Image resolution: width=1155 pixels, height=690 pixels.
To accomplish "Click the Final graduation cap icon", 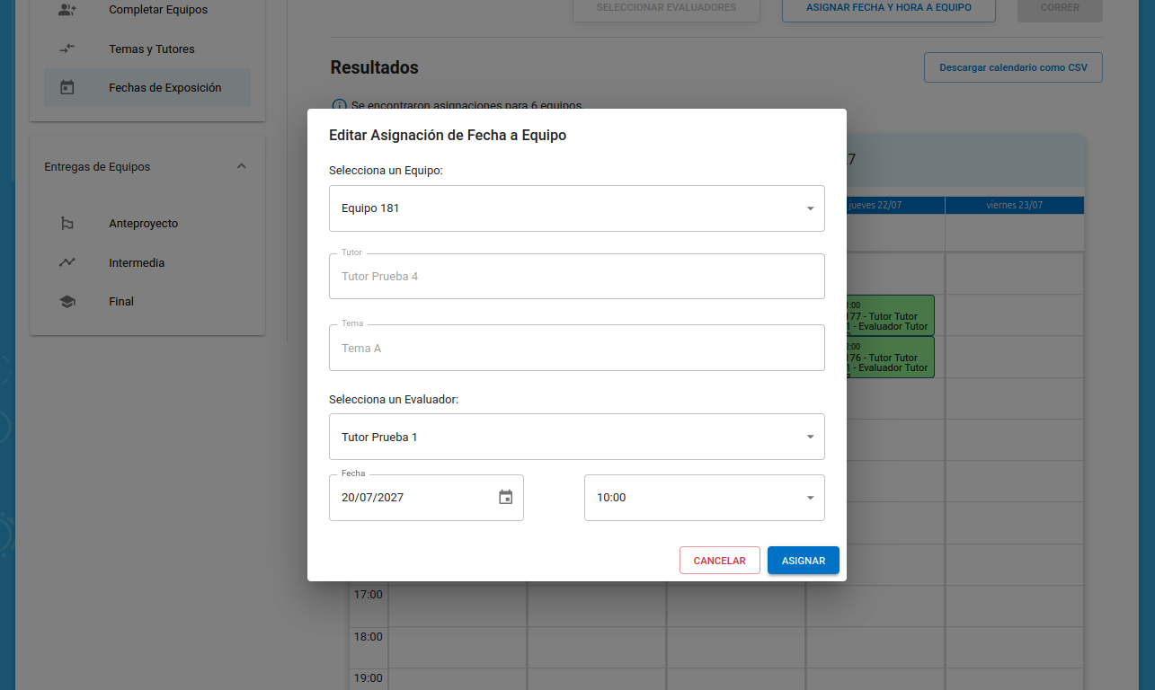I will pos(67,302).
